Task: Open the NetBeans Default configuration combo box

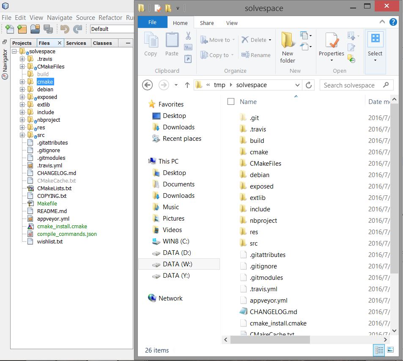Action: point(112,29)
